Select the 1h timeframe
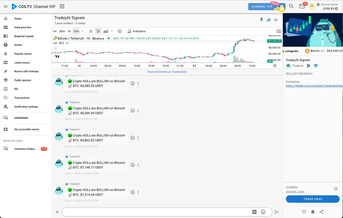This screenshot has height=218, width=343. point(69,31)
